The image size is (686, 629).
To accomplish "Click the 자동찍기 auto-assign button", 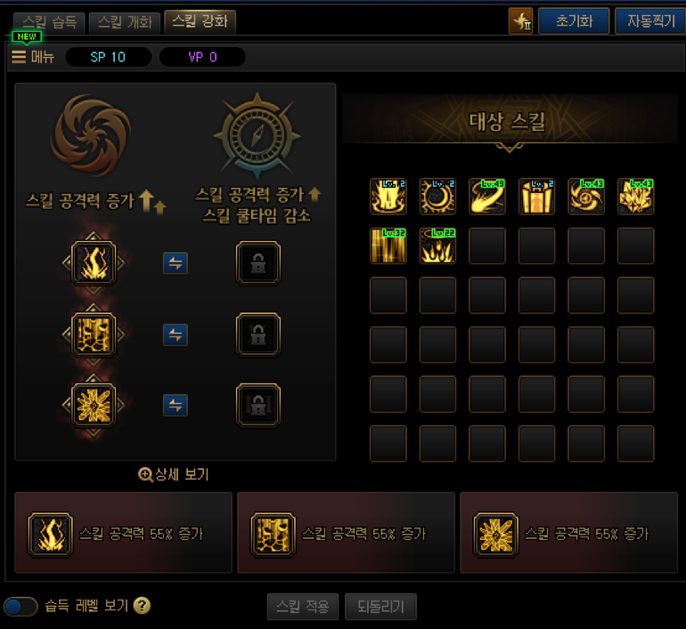I will (x=651, y=21).
